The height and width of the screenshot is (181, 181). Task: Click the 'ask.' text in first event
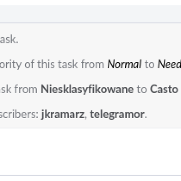(x=9, y=40)
